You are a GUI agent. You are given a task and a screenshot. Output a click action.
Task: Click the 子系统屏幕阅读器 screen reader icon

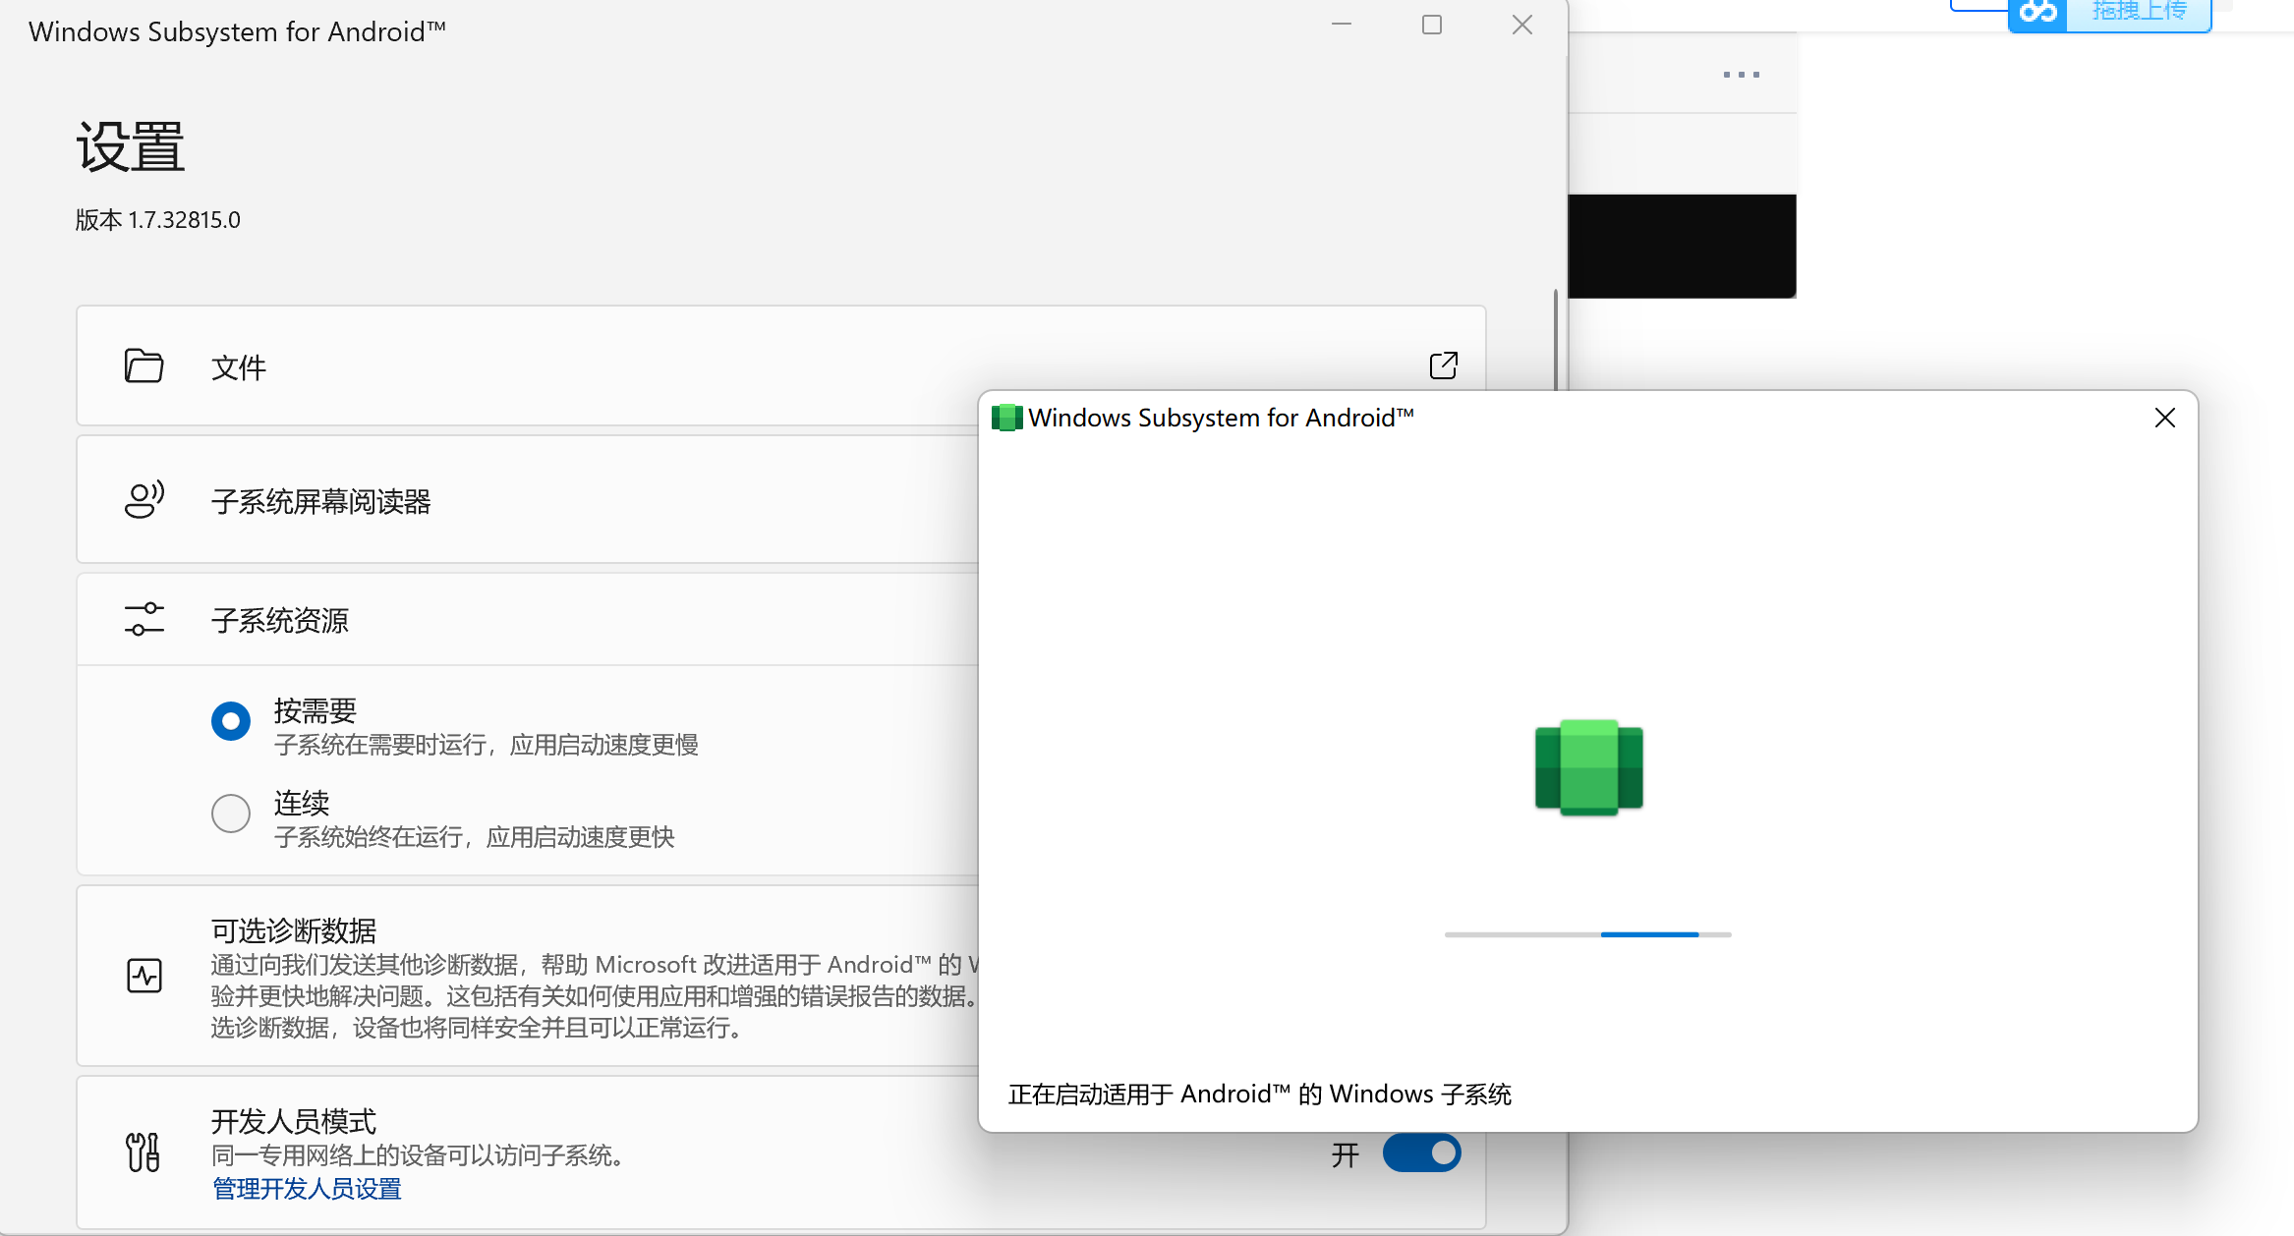click(143, 499)
